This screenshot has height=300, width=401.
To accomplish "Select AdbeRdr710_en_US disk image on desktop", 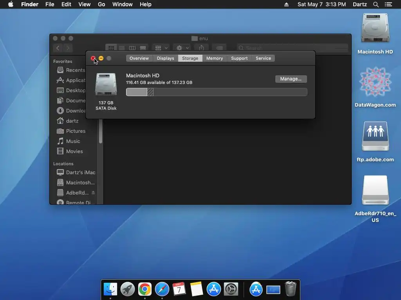I will click(375, 190).
